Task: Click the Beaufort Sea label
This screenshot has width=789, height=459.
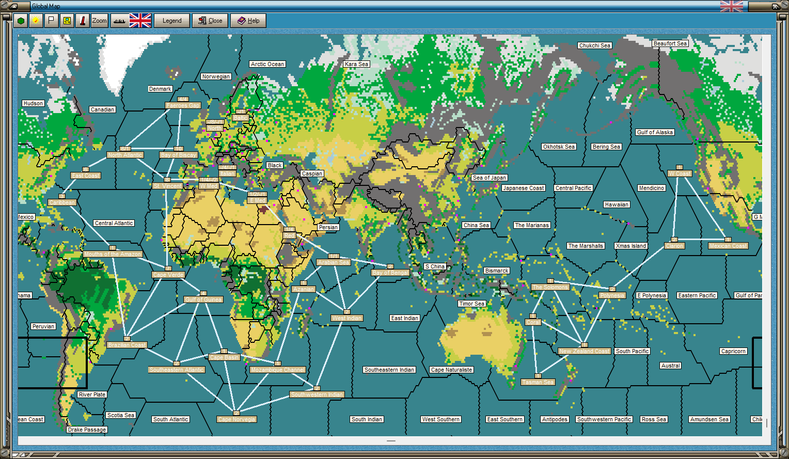Action: coord(670,43)
